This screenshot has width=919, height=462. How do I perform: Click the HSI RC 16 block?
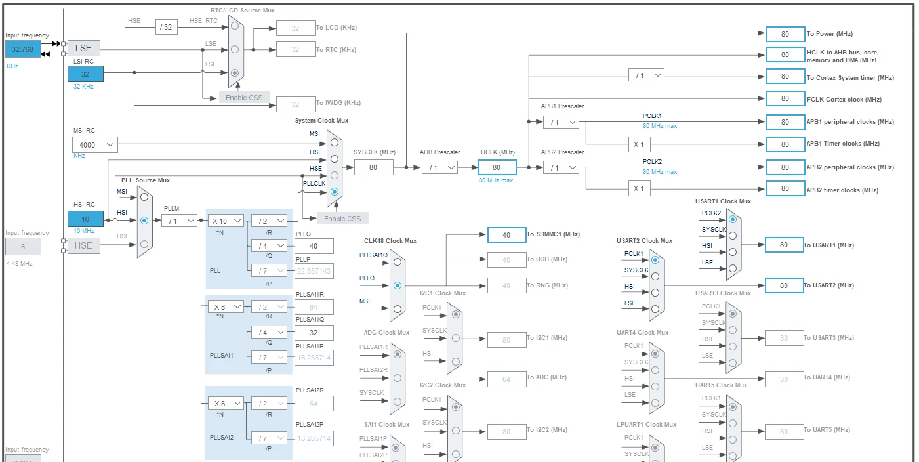85,219
